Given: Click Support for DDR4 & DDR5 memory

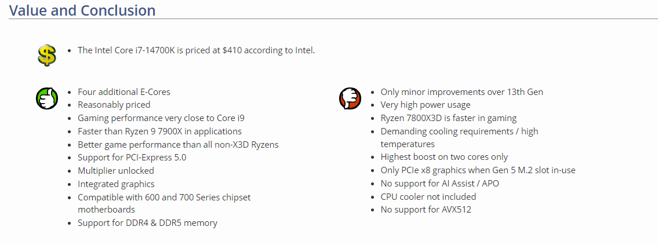Looking at the screenshot, I should click(147, 223).
